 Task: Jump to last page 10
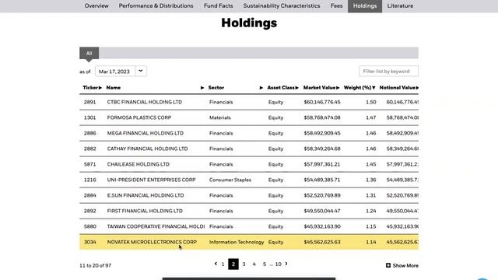click(x=279, y=264)
